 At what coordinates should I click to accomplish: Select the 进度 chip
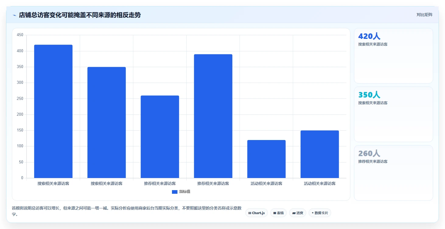point(298,213)
